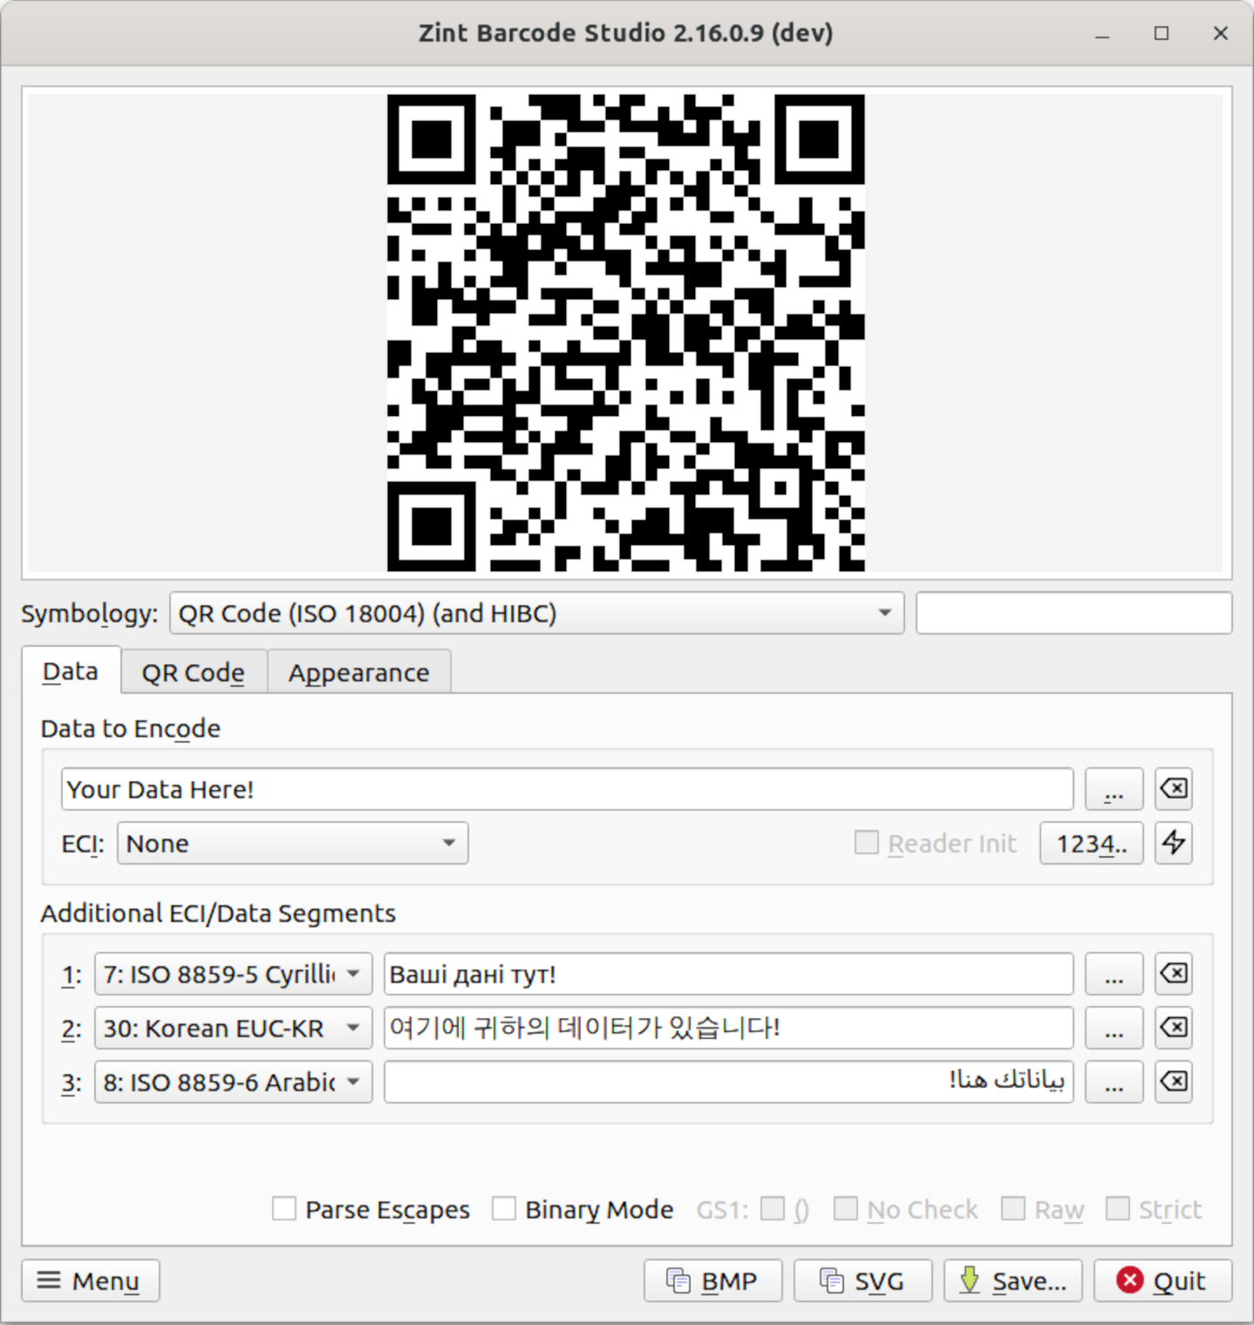This screenshot has width=1254, height=1325.
Task: Clear segment 2 data with backspace icon
Action: point(1173,1027)
